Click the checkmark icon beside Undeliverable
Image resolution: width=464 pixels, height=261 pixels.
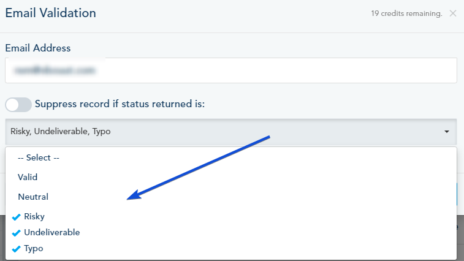click(x=16, y=233)
